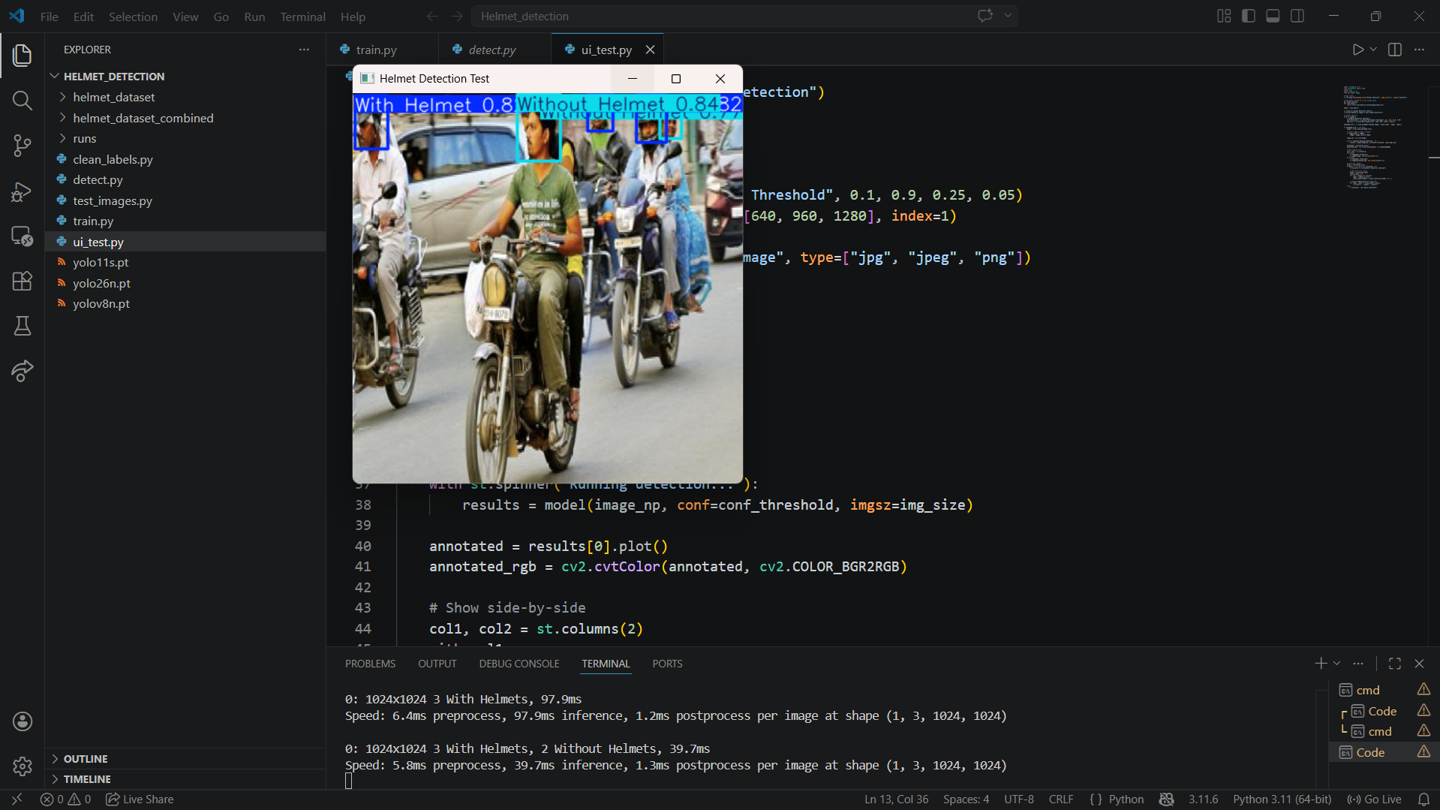
Task: Open the Testing flask view
Action: 22,326
